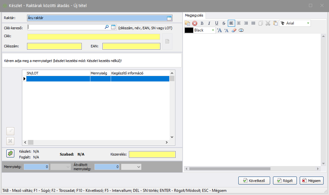Viewport: 329px width, 195px height.
Task: Open the Black text color picker
Action: pyautogui.click(x=213, y=30)
